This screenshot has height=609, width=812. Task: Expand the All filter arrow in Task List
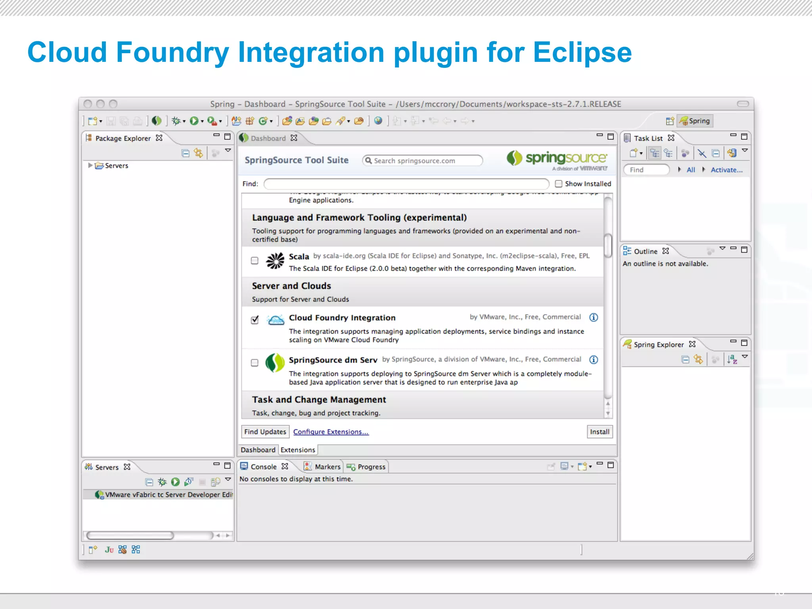pos(680,169)
